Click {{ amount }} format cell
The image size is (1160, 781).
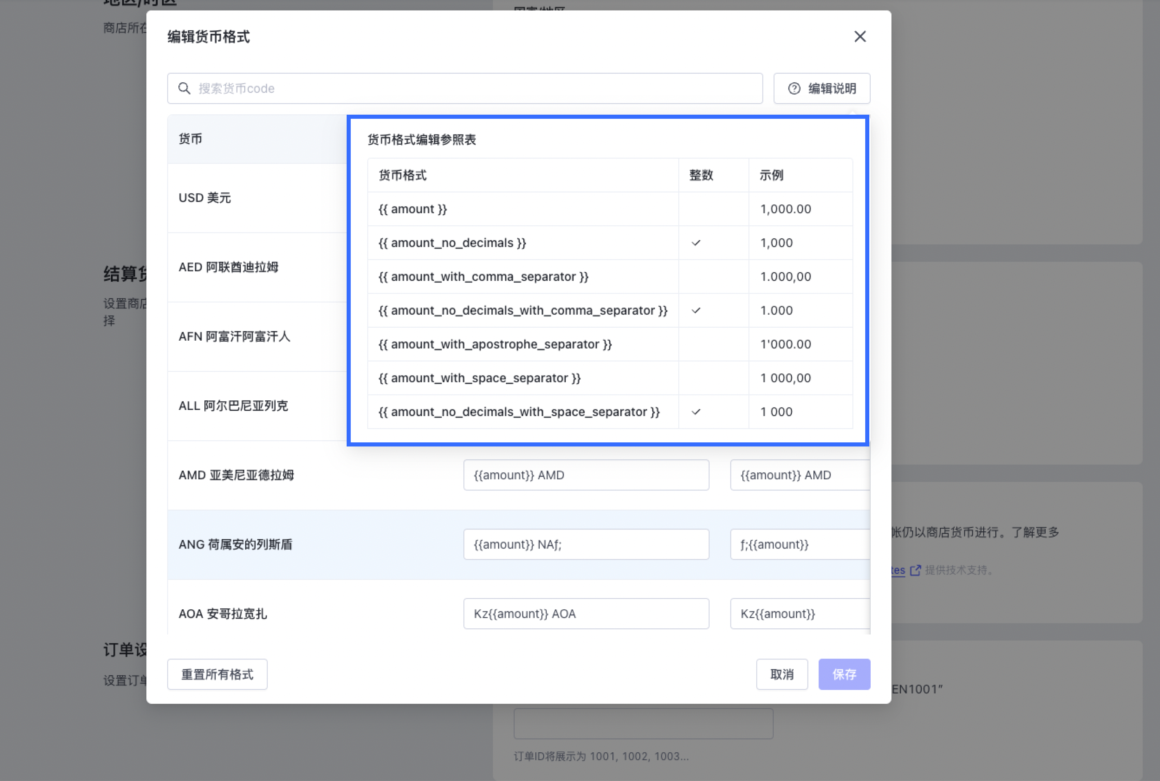[523, 209]
